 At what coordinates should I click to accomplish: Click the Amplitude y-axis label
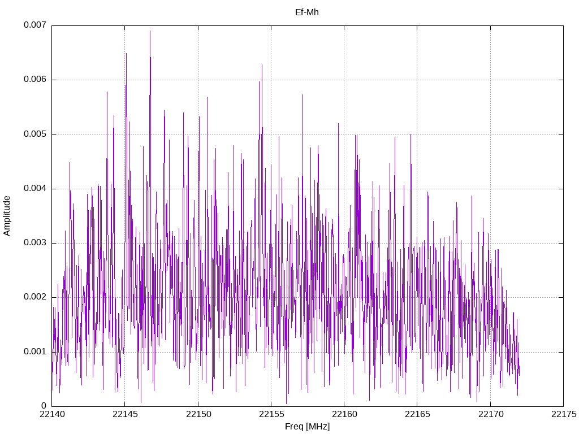pyautogui.click(x=7, y=216)
